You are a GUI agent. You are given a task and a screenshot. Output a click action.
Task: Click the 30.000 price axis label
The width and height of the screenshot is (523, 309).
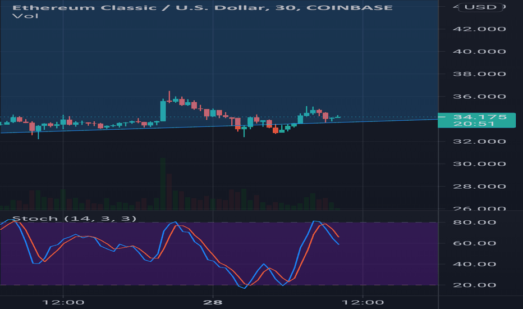tap(479, 163)
